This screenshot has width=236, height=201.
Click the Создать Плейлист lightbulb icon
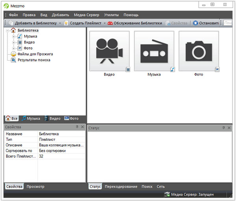coord(66,23)
